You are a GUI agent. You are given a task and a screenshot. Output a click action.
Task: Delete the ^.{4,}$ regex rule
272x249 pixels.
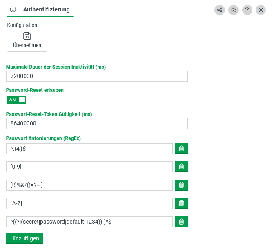(181, 149)
